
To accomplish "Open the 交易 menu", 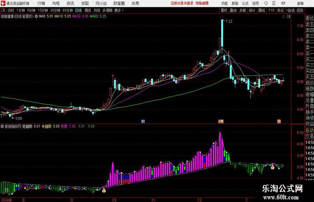I will coord(135,3).
